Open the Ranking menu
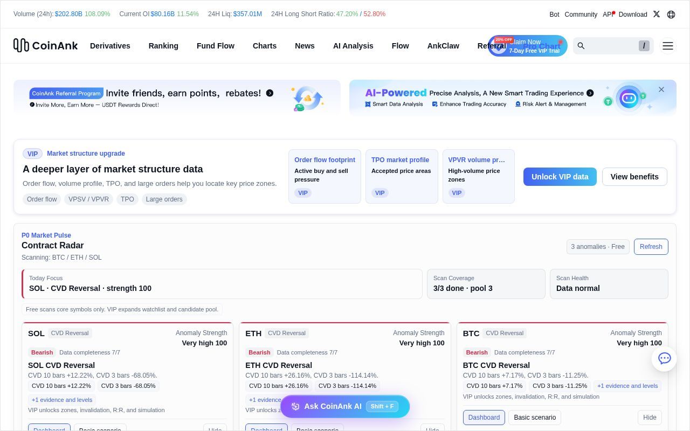Screen dimensions: 690x431 point(163,46)
